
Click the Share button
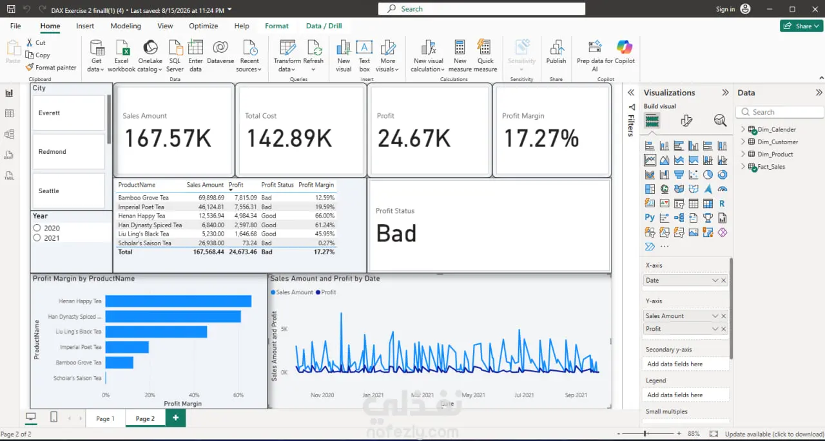801,26
